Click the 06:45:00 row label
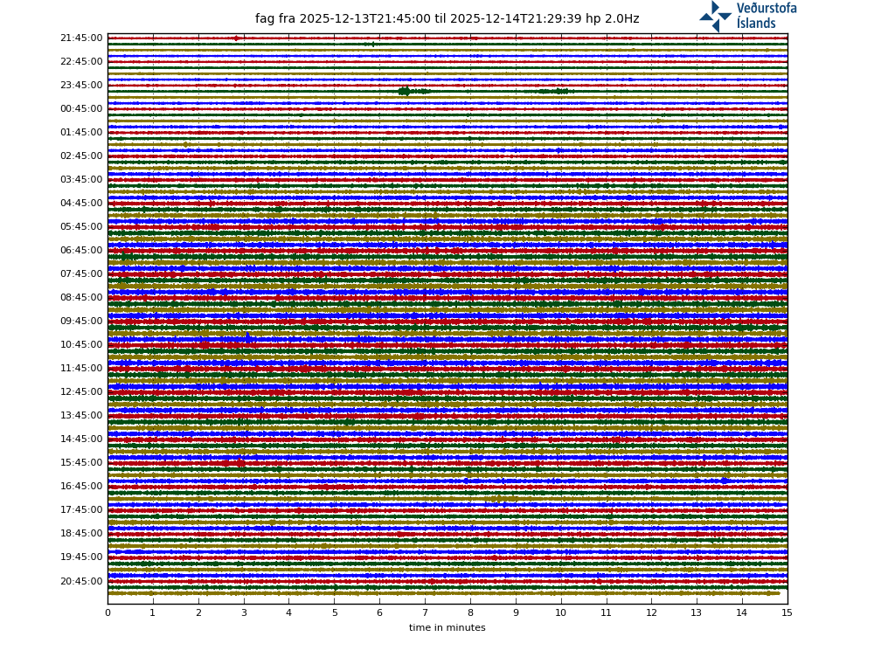Image resolution: width=895 pixels, height=671 pixels. pos(81,251)
